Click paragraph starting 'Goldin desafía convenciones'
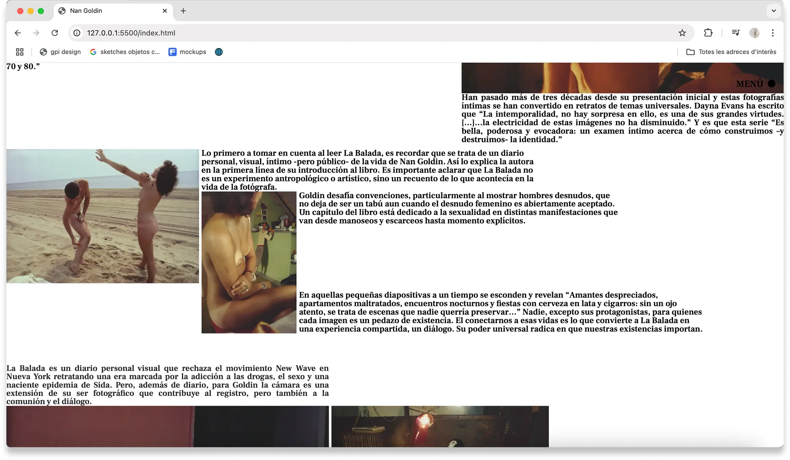This screenshot has height=460, width=790. [x=458, y=208]
